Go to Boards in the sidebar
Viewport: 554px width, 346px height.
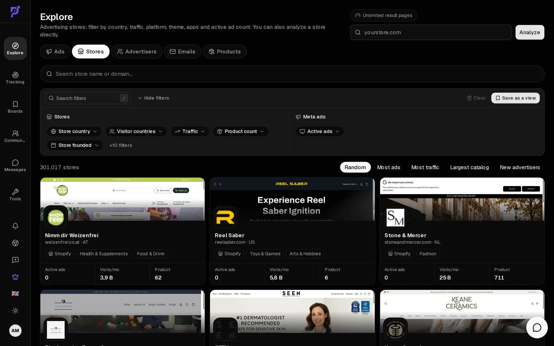coord(15,107)
